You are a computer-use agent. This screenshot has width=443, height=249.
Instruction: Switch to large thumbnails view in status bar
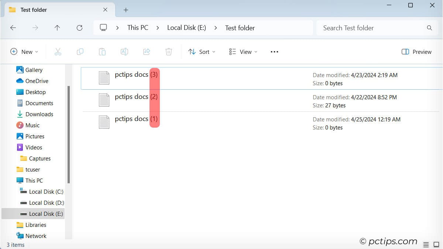point(436,244)
